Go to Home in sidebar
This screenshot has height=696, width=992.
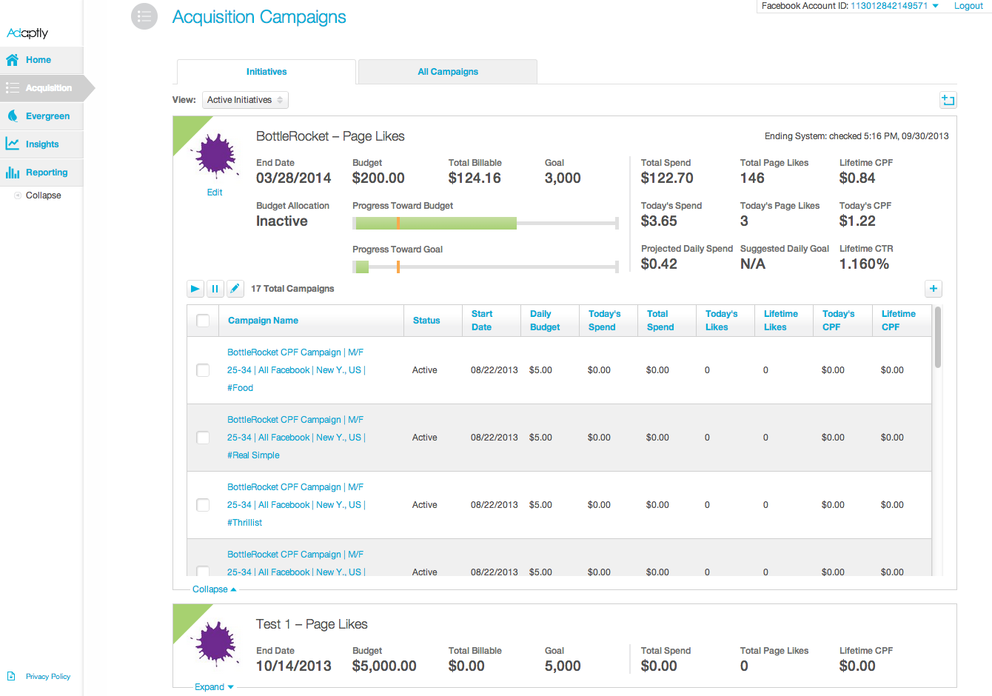tap(38, 60)
